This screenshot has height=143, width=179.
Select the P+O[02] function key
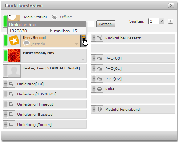133,79
